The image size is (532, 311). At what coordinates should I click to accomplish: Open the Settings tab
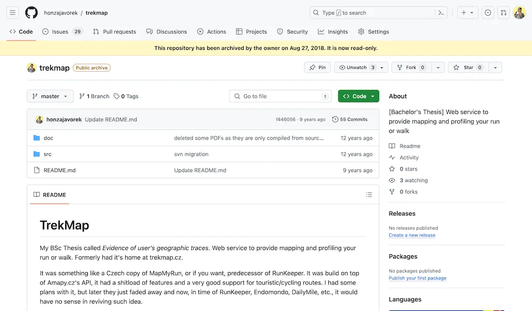(374, 32)
